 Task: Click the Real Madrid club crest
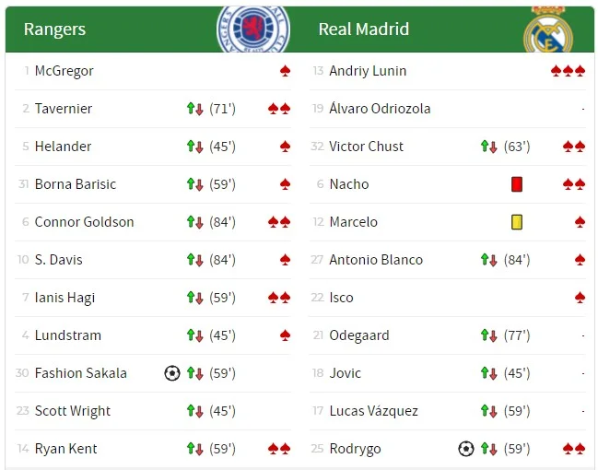click(548, 32)
